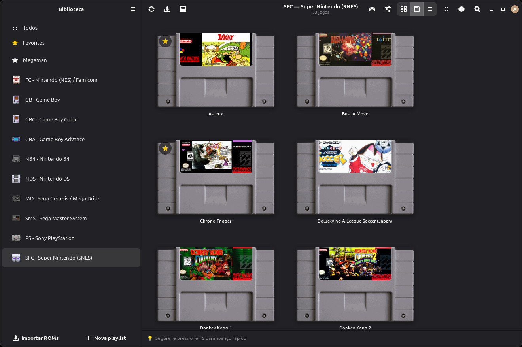
Task: Click the Importar ROMs button
Action: pyautogui.click(x=36, y=338)
